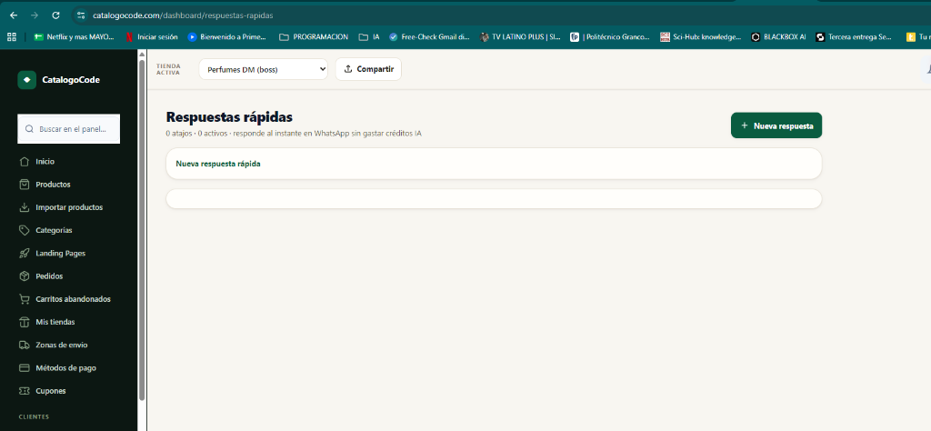Click the Carritos abandonados cart icon
The height and width of the screenshot is (431, 931).
tap(25, 299)
